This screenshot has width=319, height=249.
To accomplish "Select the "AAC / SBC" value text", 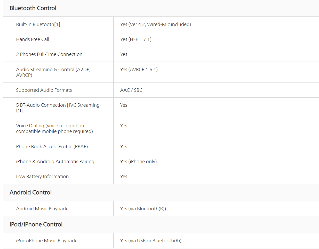I will pyautogui.click(x=131, y=90).
